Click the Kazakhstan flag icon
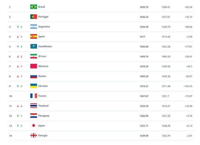Viewport: 200px width, 145px height. 34,46
